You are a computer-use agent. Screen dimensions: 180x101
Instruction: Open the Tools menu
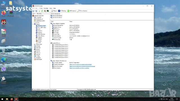coord(51,8)
